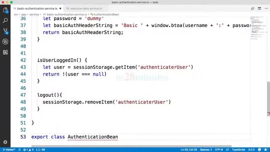270x152 pixels.
Task: Click the unsaved dot on basic-authentication tab
Action: (60, 8)
